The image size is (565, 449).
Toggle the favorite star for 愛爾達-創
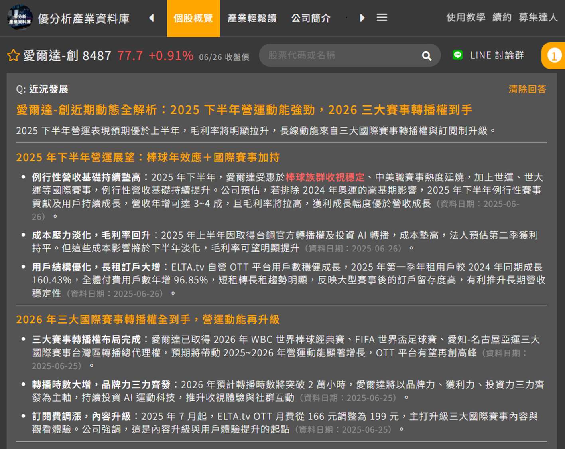pos(13,55)
